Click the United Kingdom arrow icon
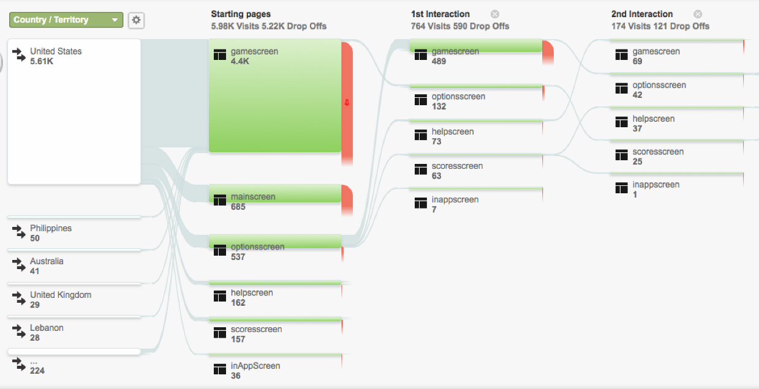This screenshot has width=759, height=389. [19, 299]
